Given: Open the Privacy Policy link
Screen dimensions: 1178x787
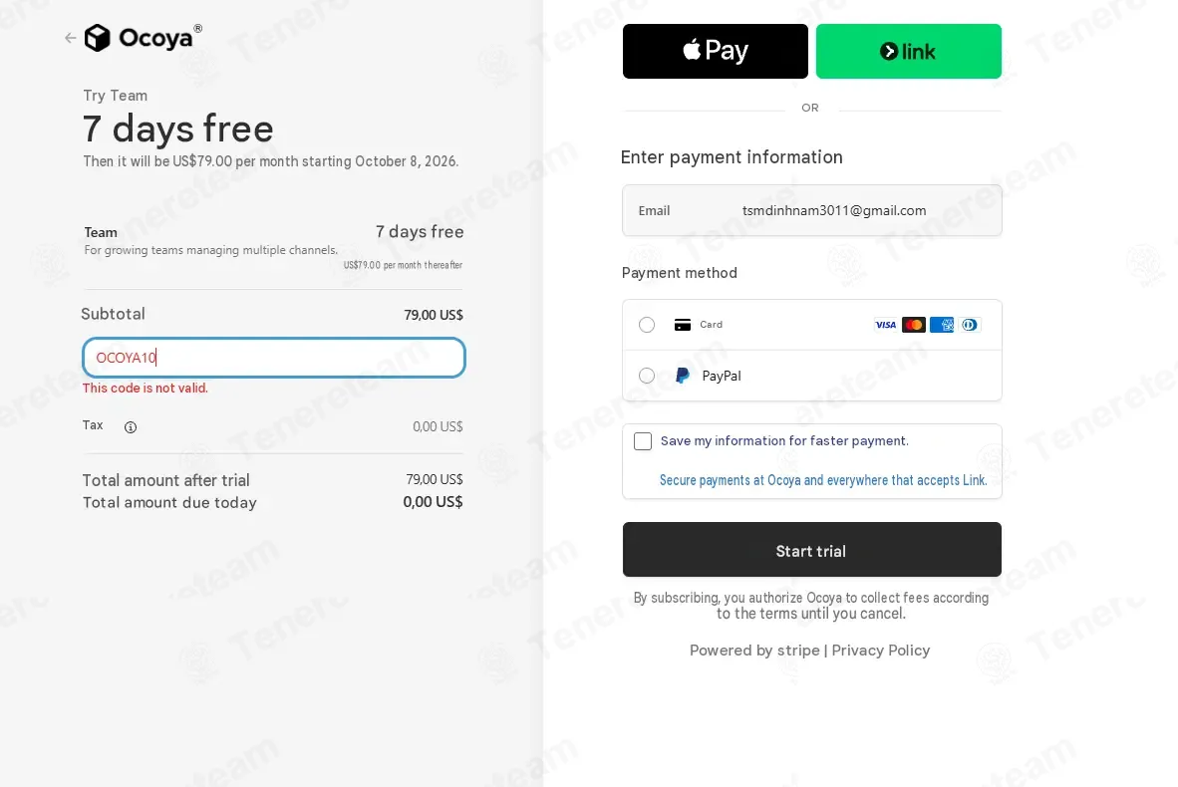Looking at the screenshot, I should tap(880, 651).
